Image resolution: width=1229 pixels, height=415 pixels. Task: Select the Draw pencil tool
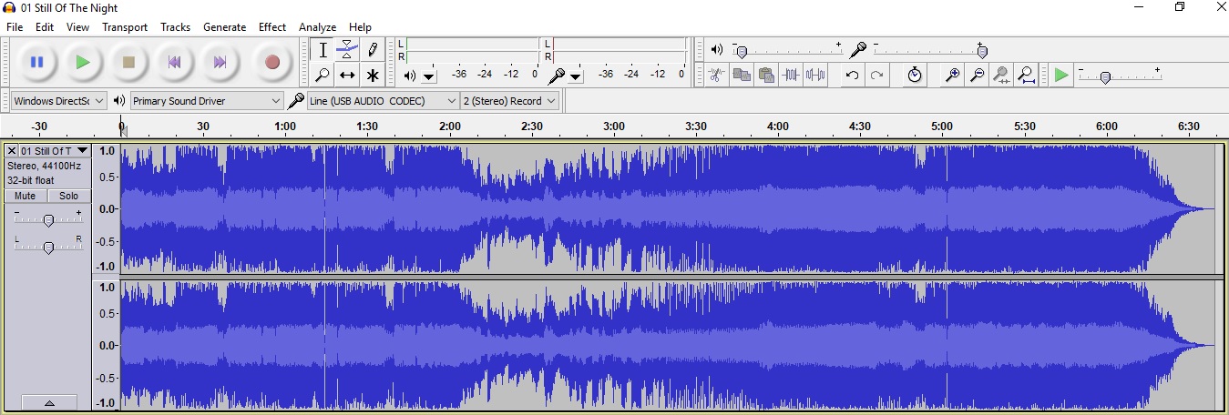click(x=372, y=50)
